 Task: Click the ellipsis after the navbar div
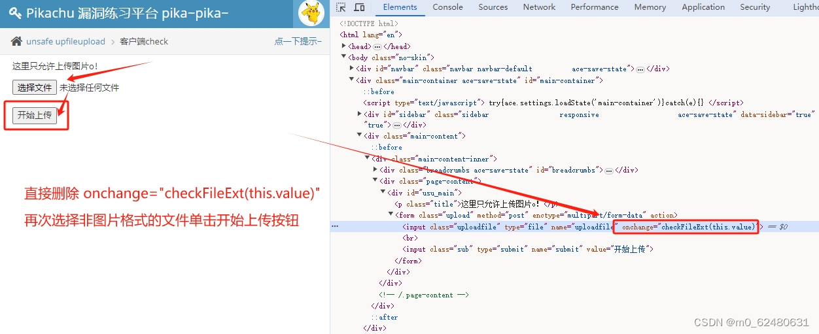click(640, 69)
